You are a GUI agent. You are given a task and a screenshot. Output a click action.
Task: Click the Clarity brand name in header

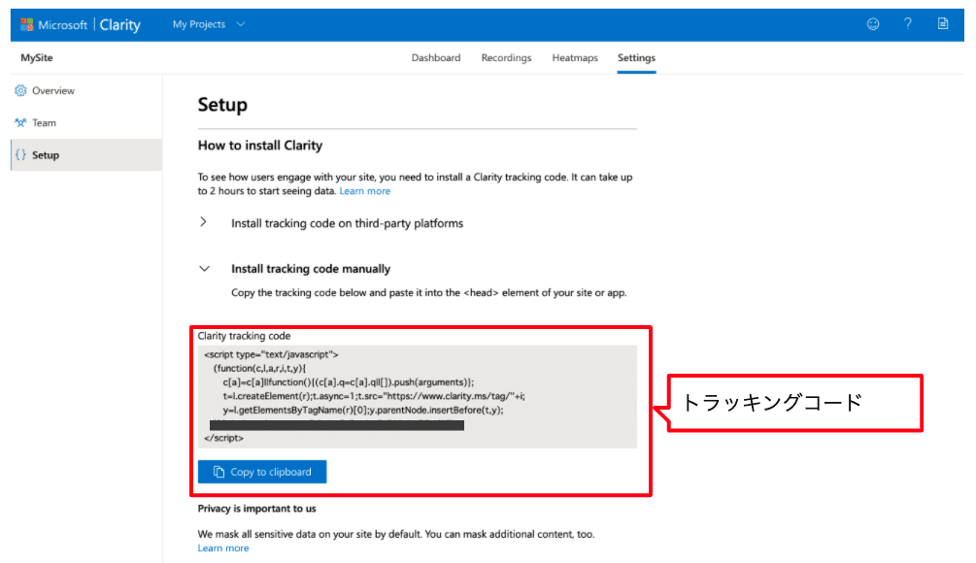tap(120, 25)
